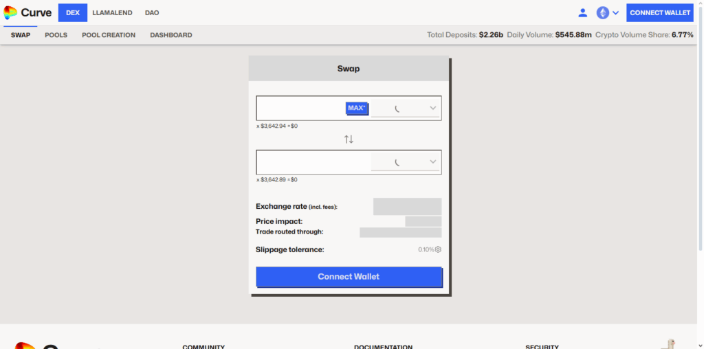Select the SWAP subnav item
Viewport: 704px width, 349px height.
pos(21,35)
